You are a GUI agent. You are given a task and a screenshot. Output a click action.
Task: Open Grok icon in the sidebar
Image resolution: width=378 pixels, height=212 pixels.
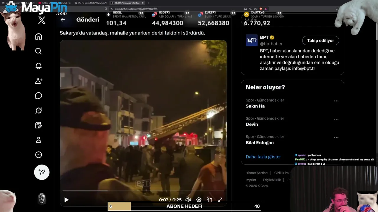38,110
